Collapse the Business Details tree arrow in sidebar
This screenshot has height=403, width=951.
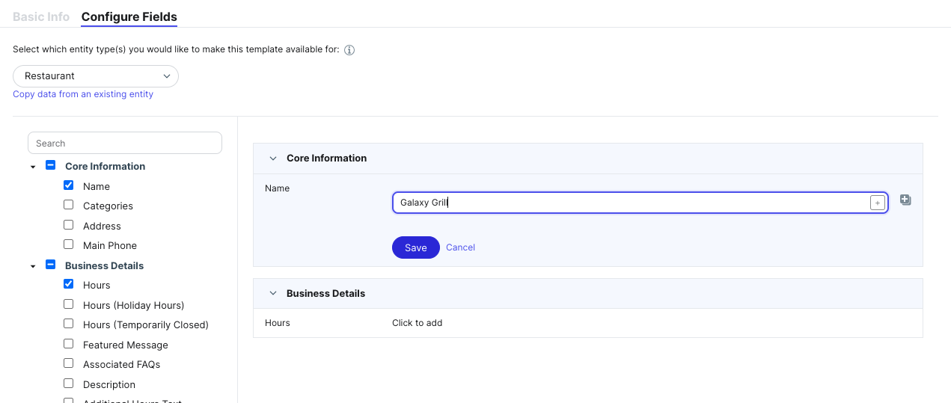coord(33,266)
